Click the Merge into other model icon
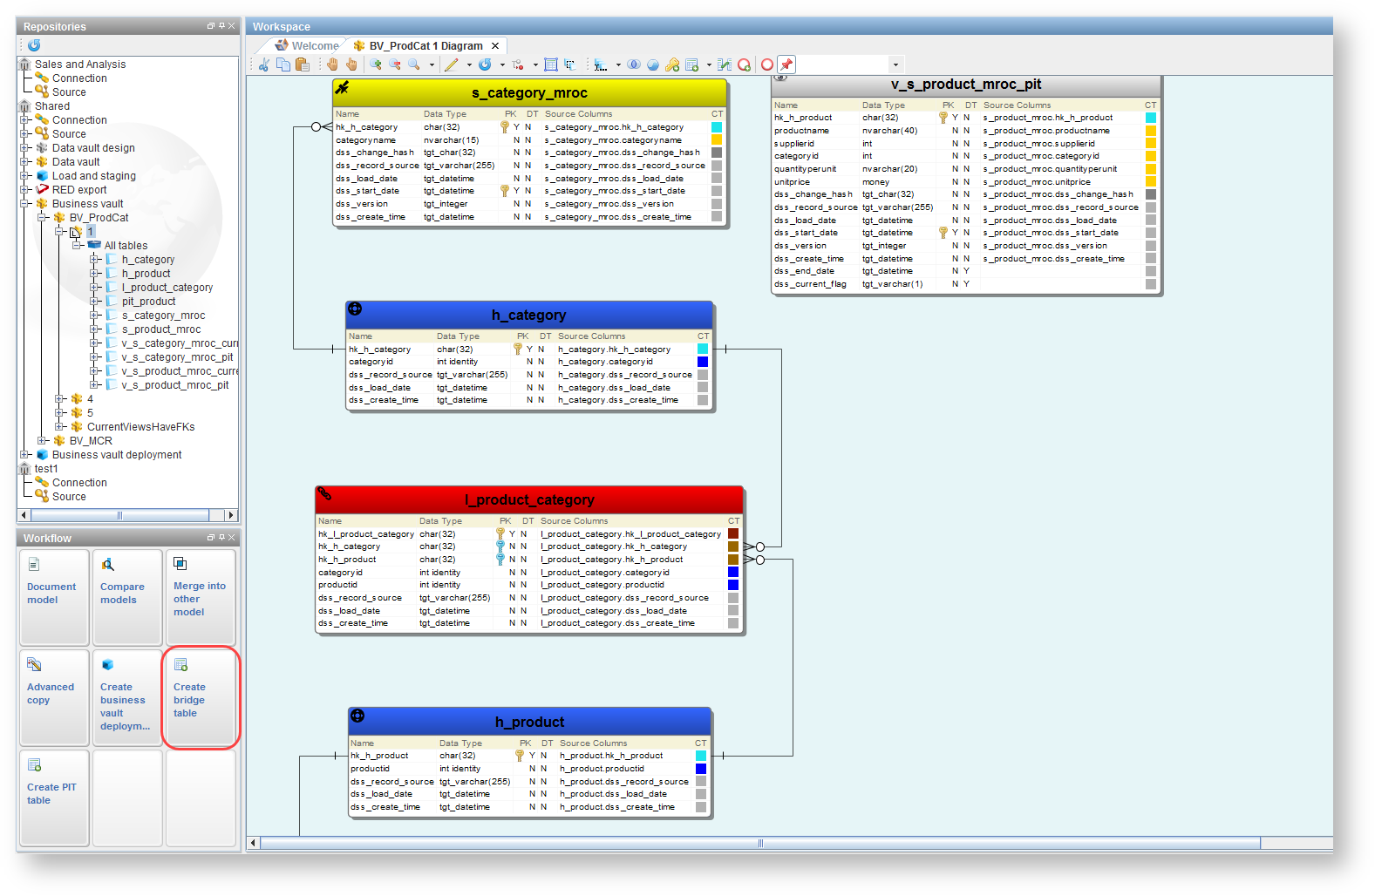This screenshot has height=896, width=1375. pos(180,564)
